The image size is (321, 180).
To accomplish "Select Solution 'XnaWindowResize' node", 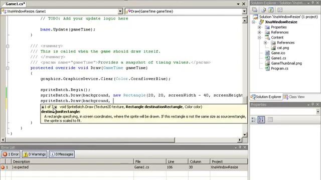I will [x=288, y=16].
